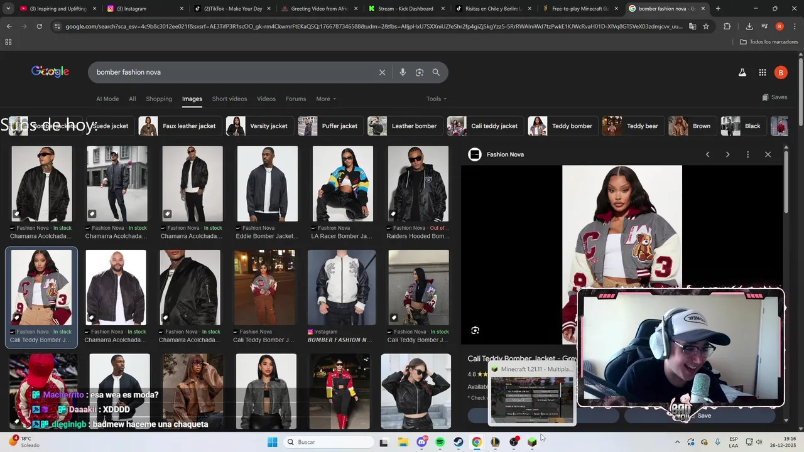Go to the Google logo homepage
The image size is (804, 452).
click(x=50, y=72)
